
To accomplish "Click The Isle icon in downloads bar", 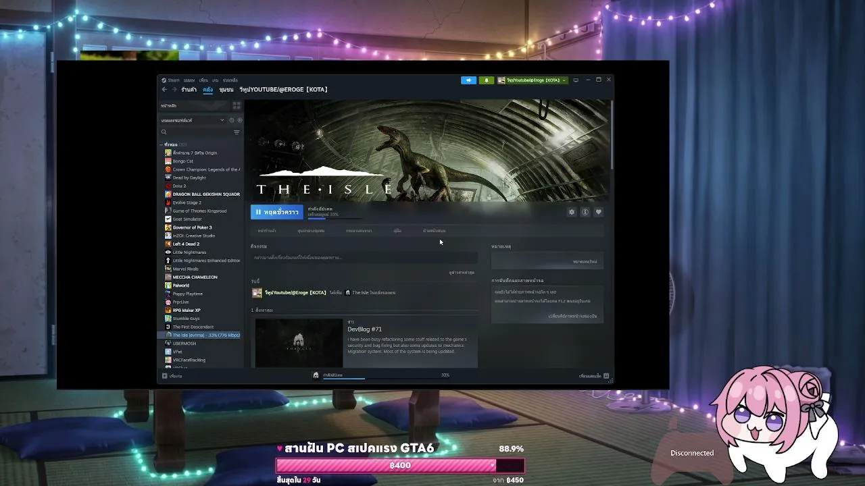I will 316,375.
